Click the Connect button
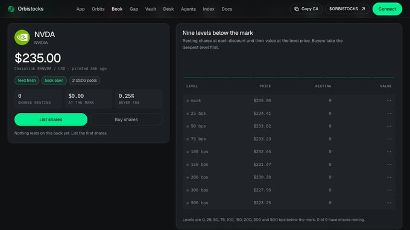This screenshot has width=410, height=230. [x=387, y=9]
